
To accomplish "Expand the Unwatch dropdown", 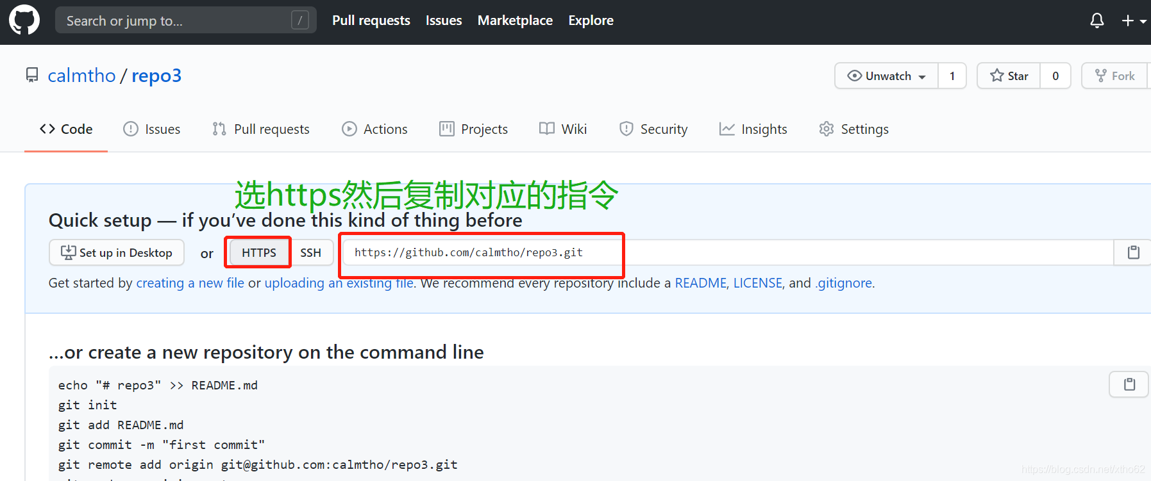I will [x=886, y=76].
